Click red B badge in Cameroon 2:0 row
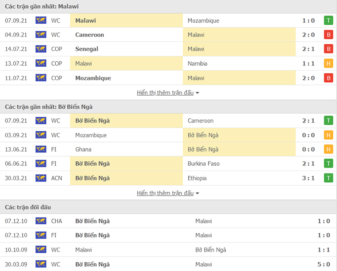 pos(328,35)
